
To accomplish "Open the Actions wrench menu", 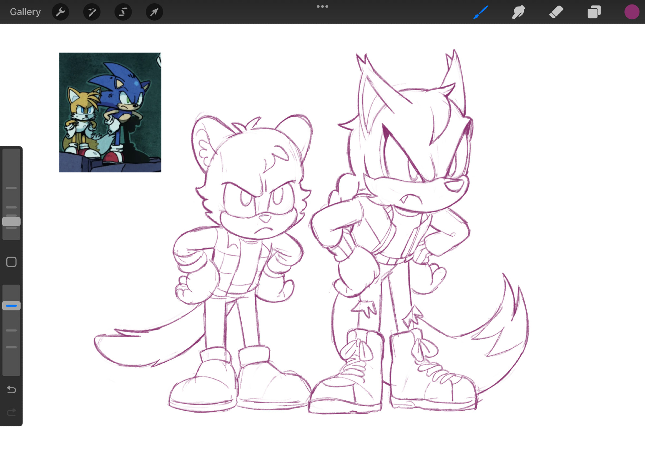I will (x=60, y=12).
